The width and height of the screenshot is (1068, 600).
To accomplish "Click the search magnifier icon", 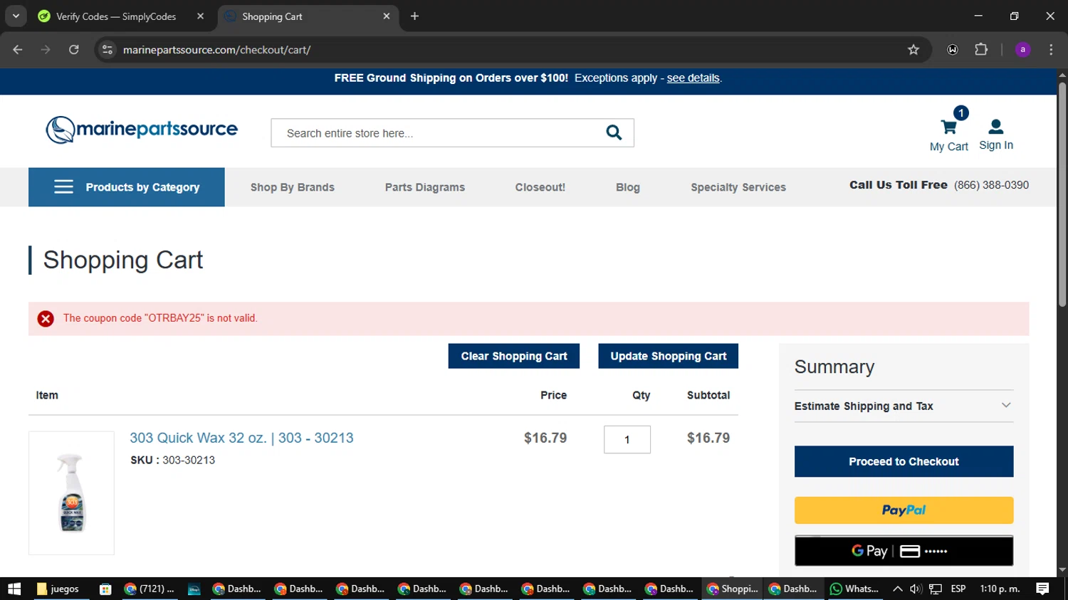I will [x=614, y=132].
